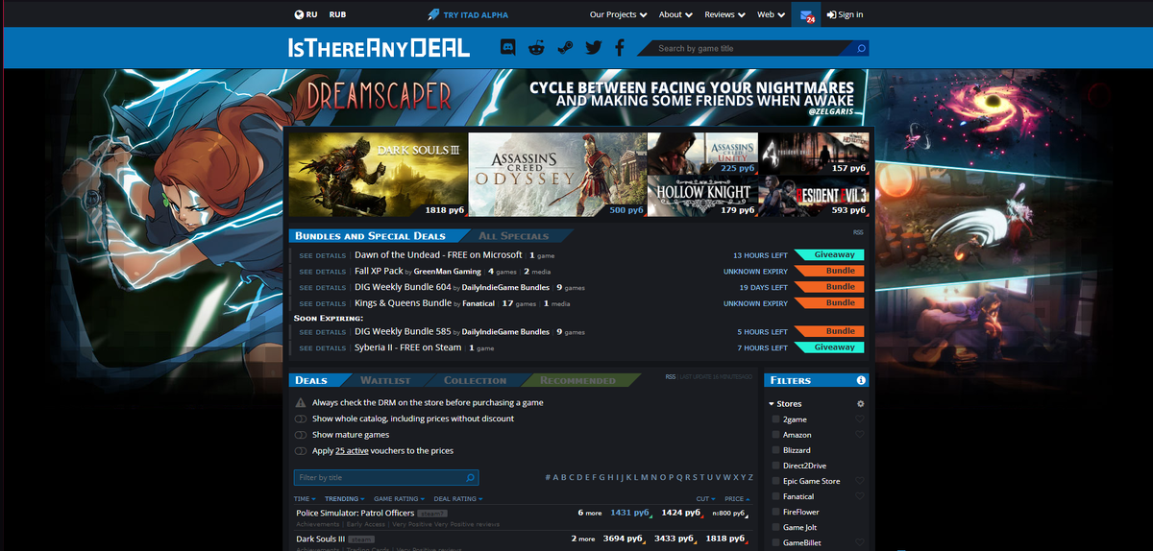Open the Kings & Queens Bundle link
The height and width of the screenshot is (551, 1153).
pos(403,302)
